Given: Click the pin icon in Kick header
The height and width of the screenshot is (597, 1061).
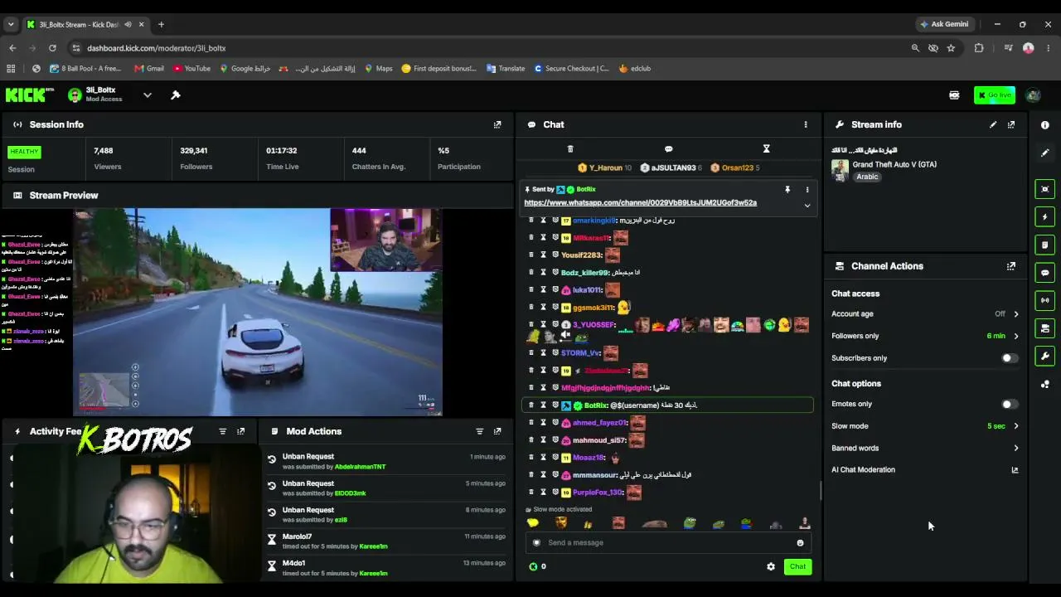Looking at the screenshot, I should pyautogui.click(x=176, y=95).
